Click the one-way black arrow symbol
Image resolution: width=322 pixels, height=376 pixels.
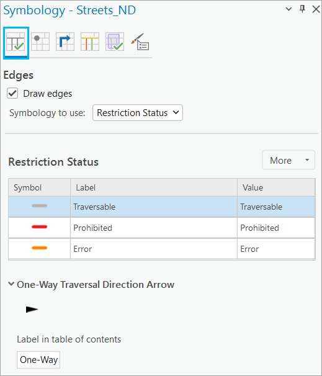pyautogui.click(x=32, y=310)
